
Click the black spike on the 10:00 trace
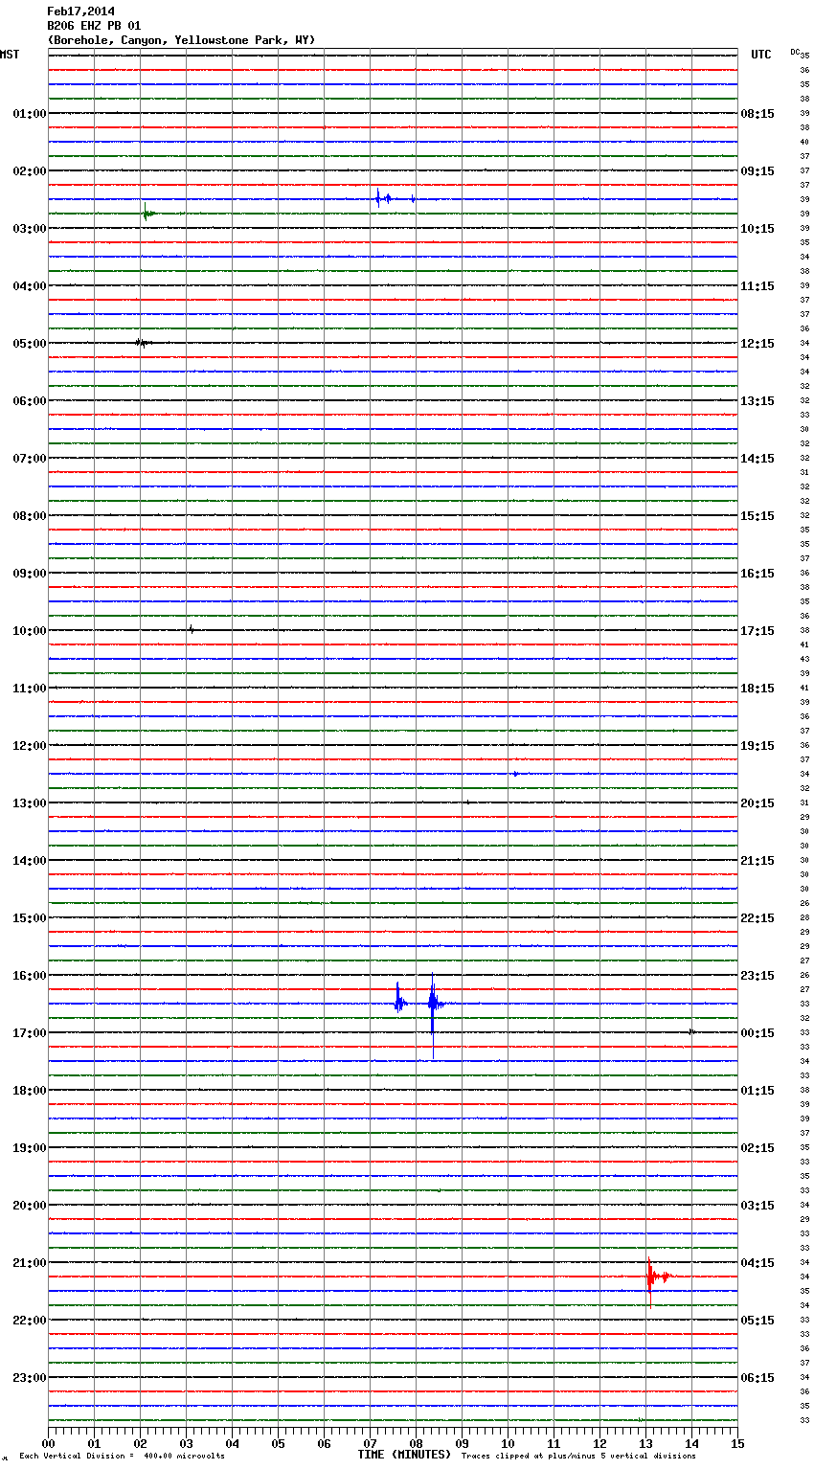point(191,629)
